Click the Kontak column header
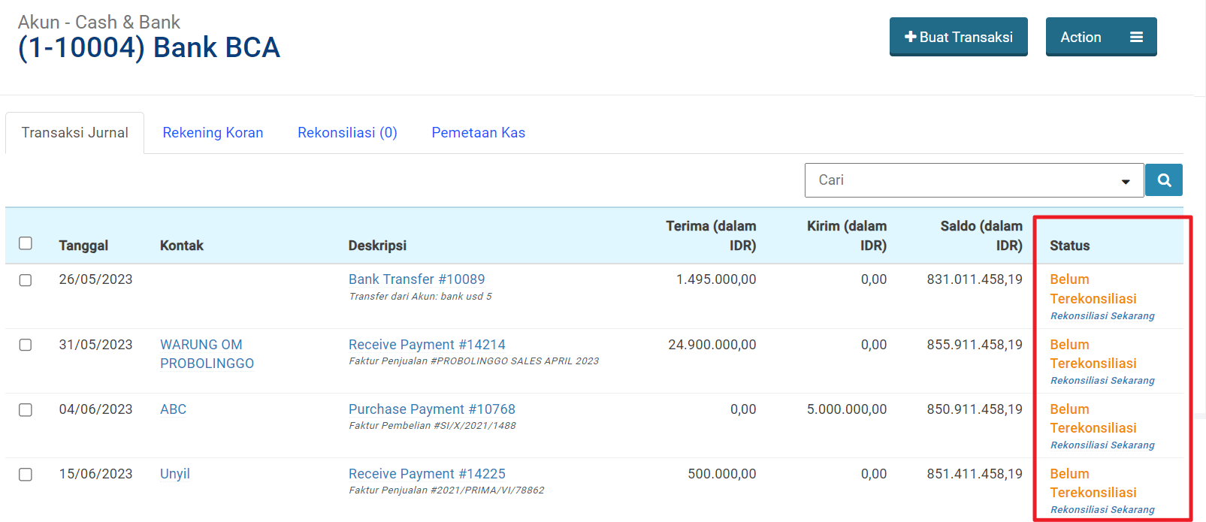This screenshot has height=522, width=1206. (182, 246)
